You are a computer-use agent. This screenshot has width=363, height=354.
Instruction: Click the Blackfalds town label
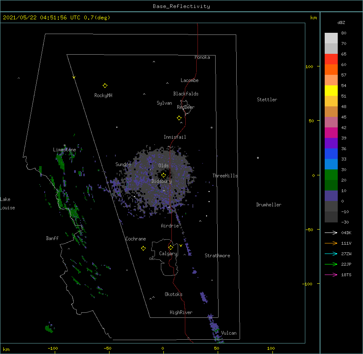point(186,94)
